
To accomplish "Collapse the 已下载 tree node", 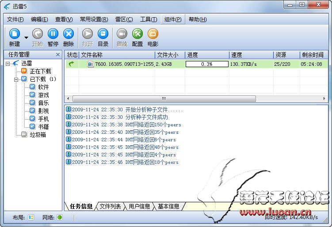I will (16, 79).
